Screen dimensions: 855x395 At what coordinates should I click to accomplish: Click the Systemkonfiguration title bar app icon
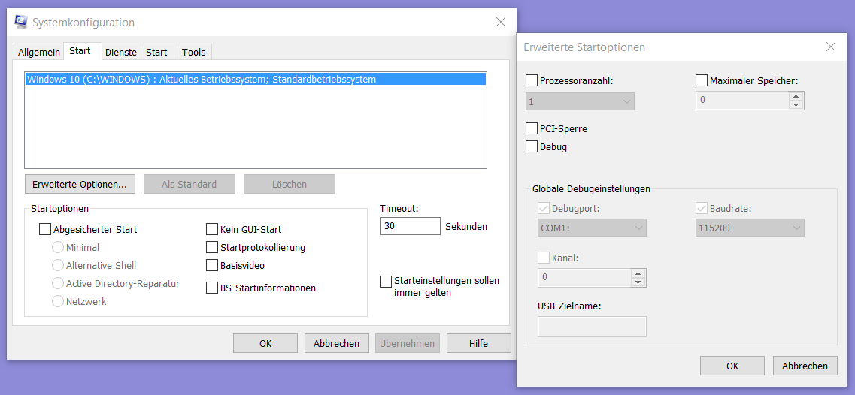(21, 23)
